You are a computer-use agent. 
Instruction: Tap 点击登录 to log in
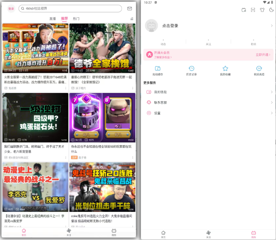point(170,26)
